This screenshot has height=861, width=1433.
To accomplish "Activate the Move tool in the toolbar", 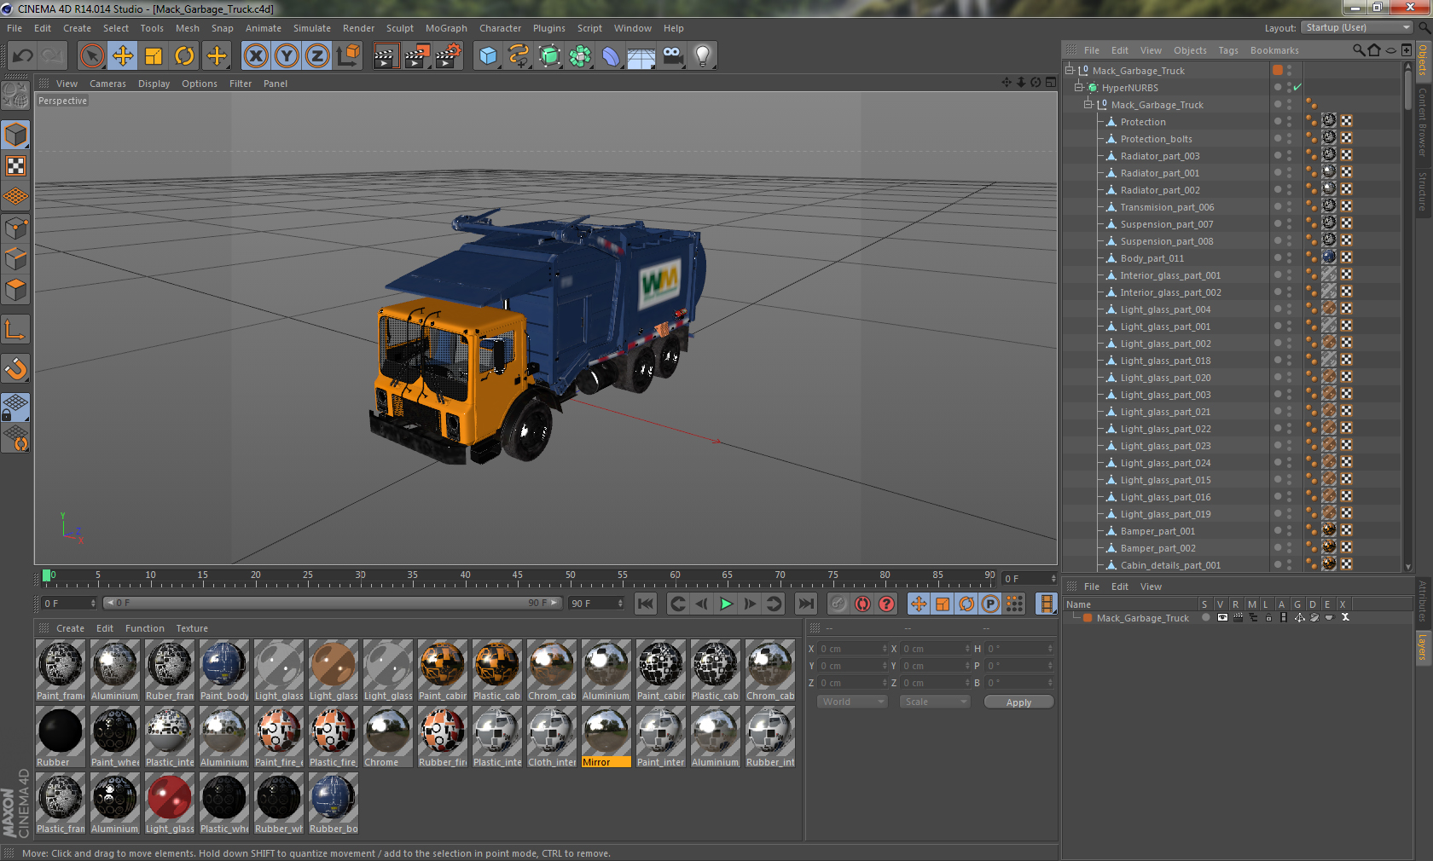I will [x=123, y=56].
